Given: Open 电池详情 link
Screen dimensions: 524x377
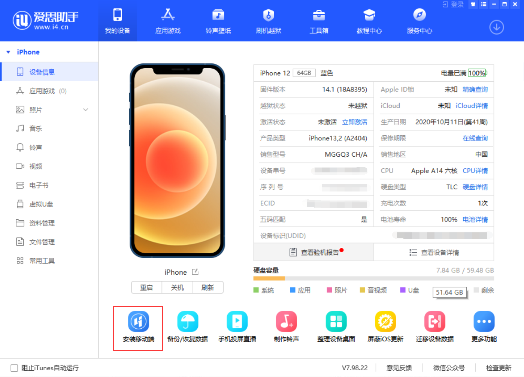Looking at the screenshot, I should (x=475, y=220).
